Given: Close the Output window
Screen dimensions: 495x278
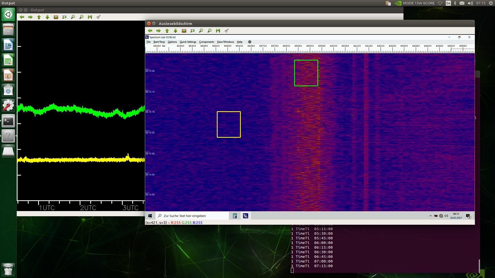Looking at the screenshot, I should pos(21,10).
